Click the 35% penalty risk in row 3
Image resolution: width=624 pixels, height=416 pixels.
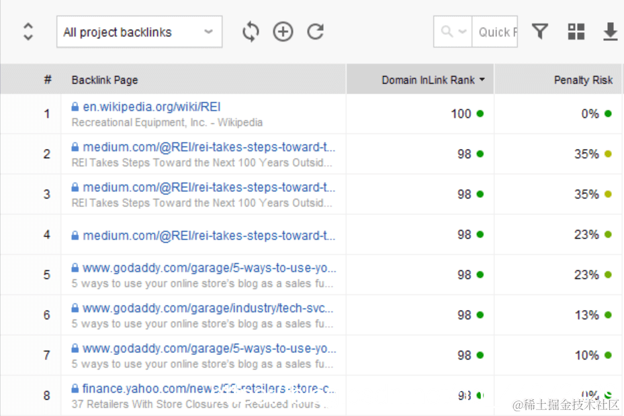pyautogui.click(x=586, y=194)
